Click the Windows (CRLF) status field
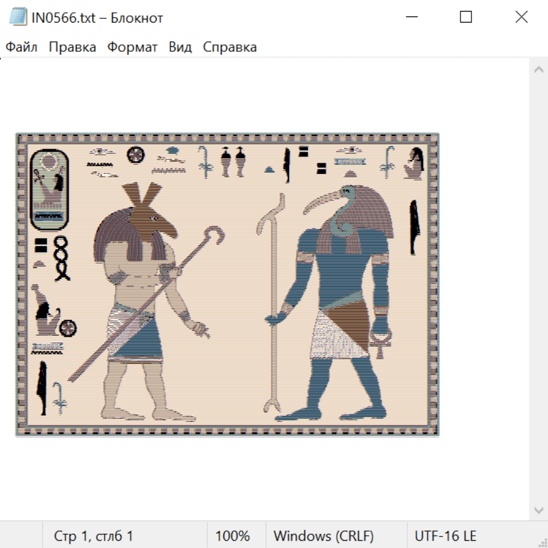This screenshot has width=548, height=548. coord(323,536)
